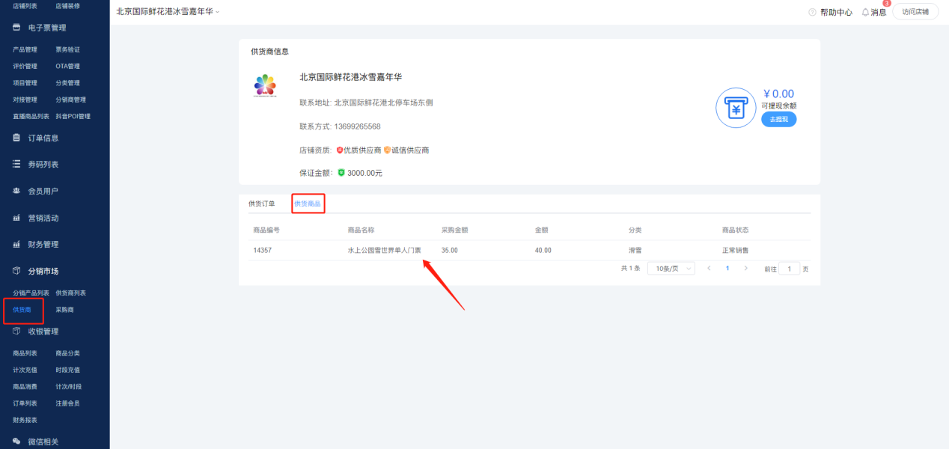Select the 供货商品 tab
Screen dimensions: 949x449
click(x=308, y=204)
